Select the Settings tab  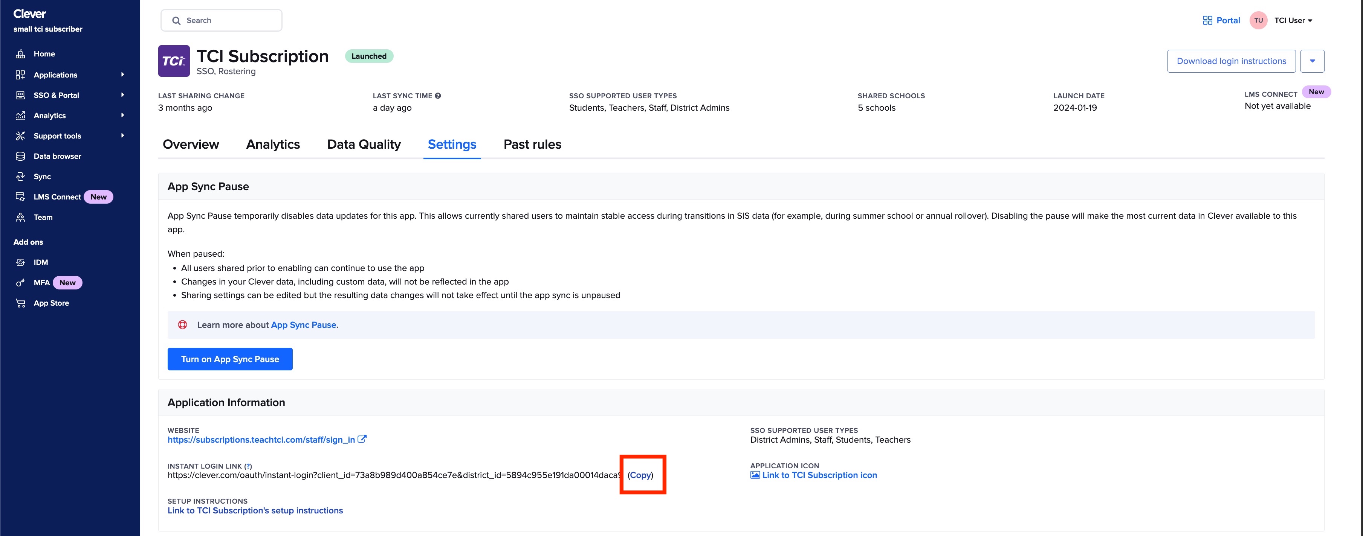pyautogui.click(x=452, y=144)
